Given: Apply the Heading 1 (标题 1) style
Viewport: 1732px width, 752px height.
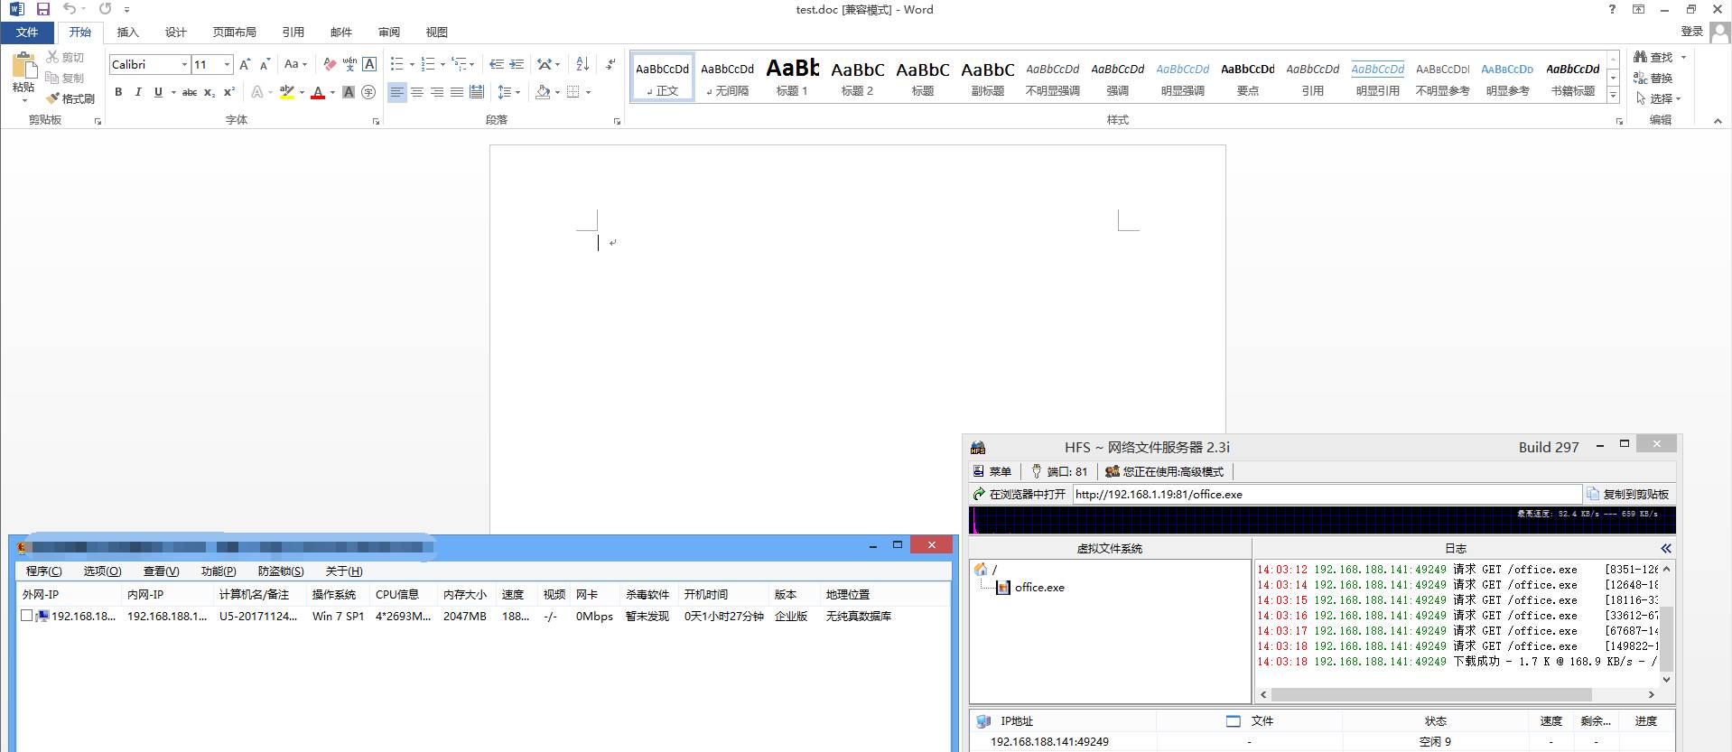Looking at the screenshot, I should 792,77.
